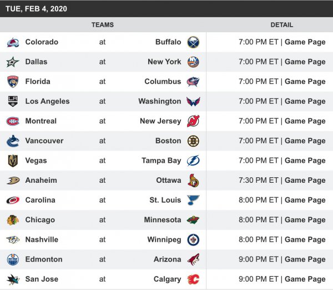Screen dimensions: 333x290
Task: Click the Colorado Avalanche team logo
Action: tap(13, 42)
